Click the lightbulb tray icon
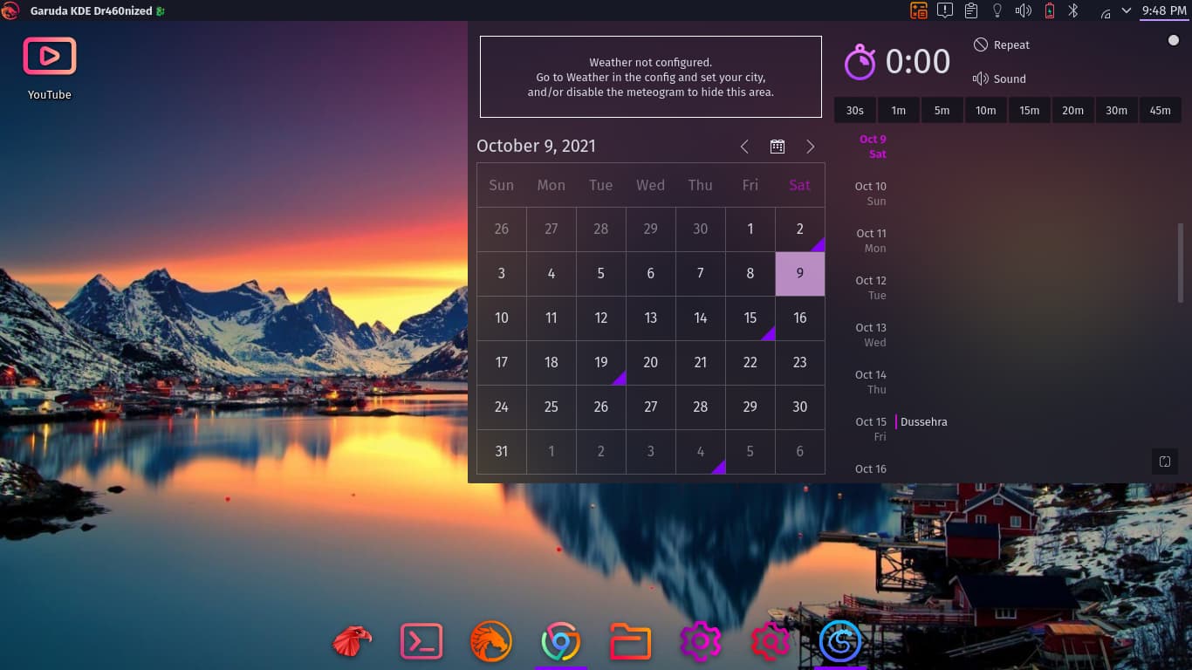Screen dimensions: 1192x670 coord(997,10)
